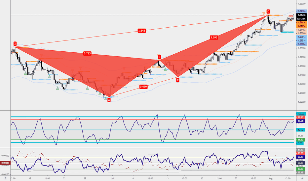
Task: Click the 100.00 oscillator level label
Action: (x=301, y=114)
